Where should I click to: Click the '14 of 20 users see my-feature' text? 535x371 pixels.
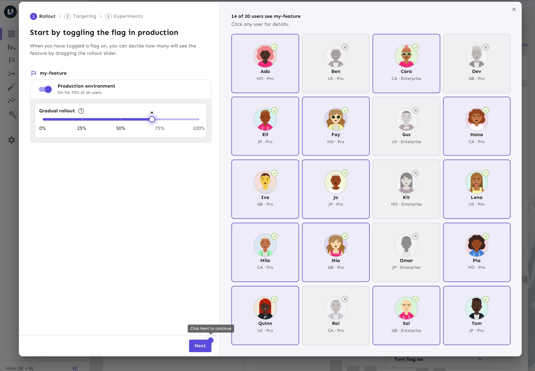tap(266, 16)
